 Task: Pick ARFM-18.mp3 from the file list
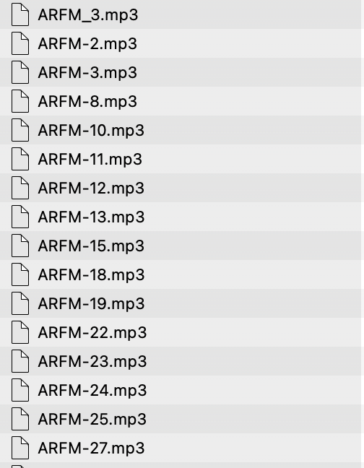[x=91, y=275]
